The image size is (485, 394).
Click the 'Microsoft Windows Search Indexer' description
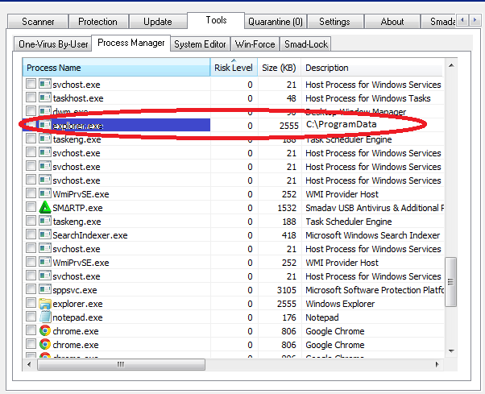[373, 235]
